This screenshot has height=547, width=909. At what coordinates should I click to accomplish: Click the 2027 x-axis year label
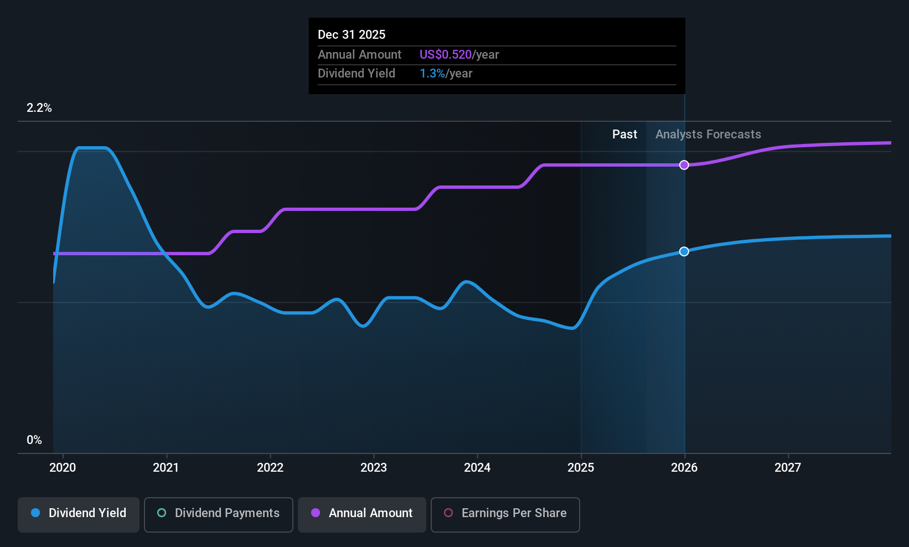pyautogui.click(x=788, y=468)
